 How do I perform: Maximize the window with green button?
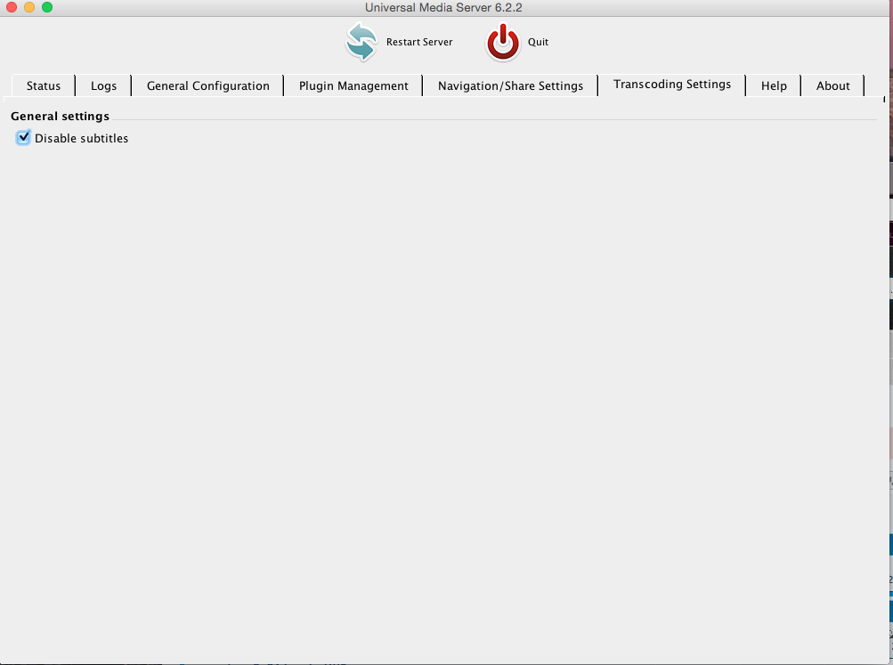click(47, 7)
